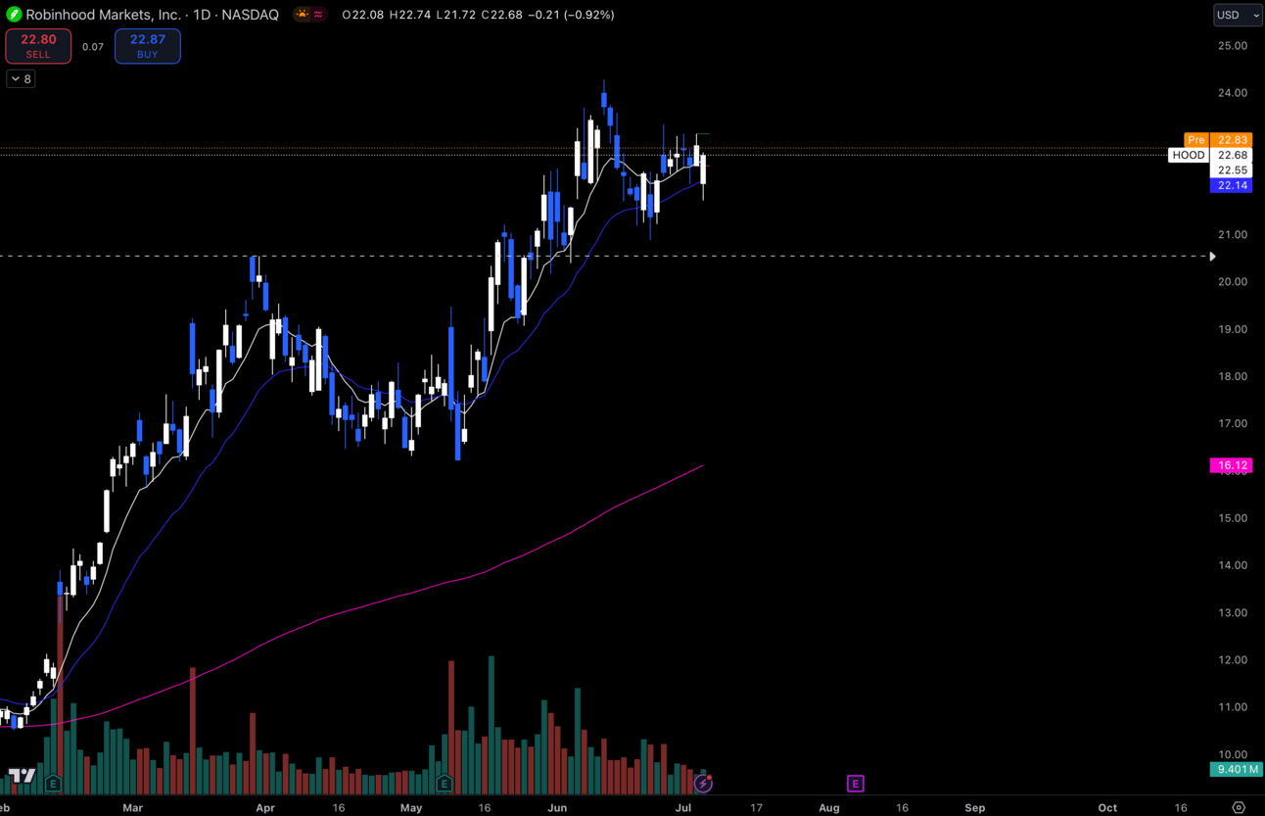The width and height of the screenshot is (1265, 816).
Task: Click the pre-market session sun icon
Action: pos(303,15)
